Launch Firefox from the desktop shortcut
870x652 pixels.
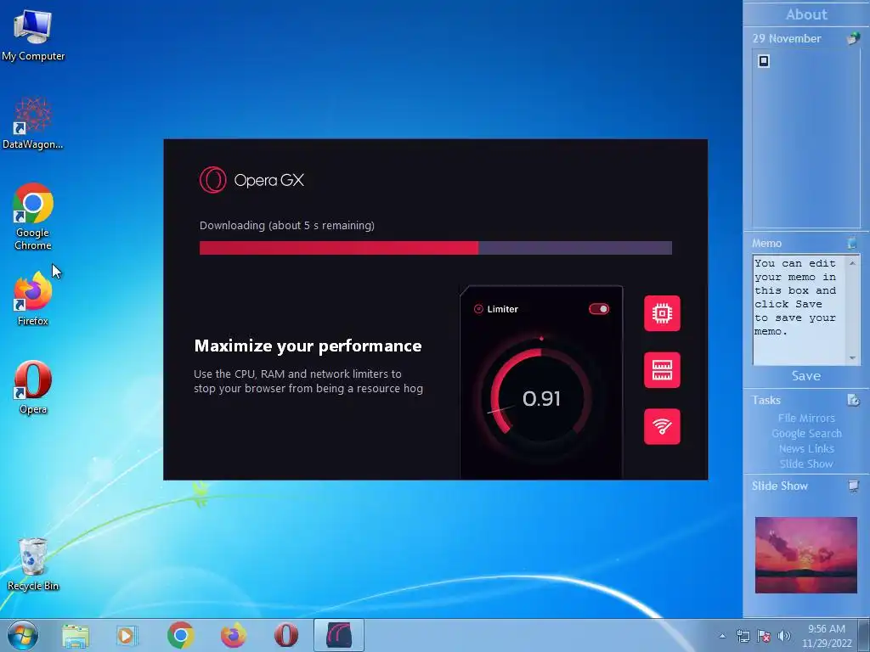(33, 298)
